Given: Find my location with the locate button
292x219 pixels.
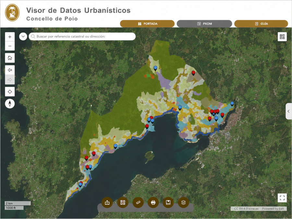Looking at the screenshot, I should [10, 91].
